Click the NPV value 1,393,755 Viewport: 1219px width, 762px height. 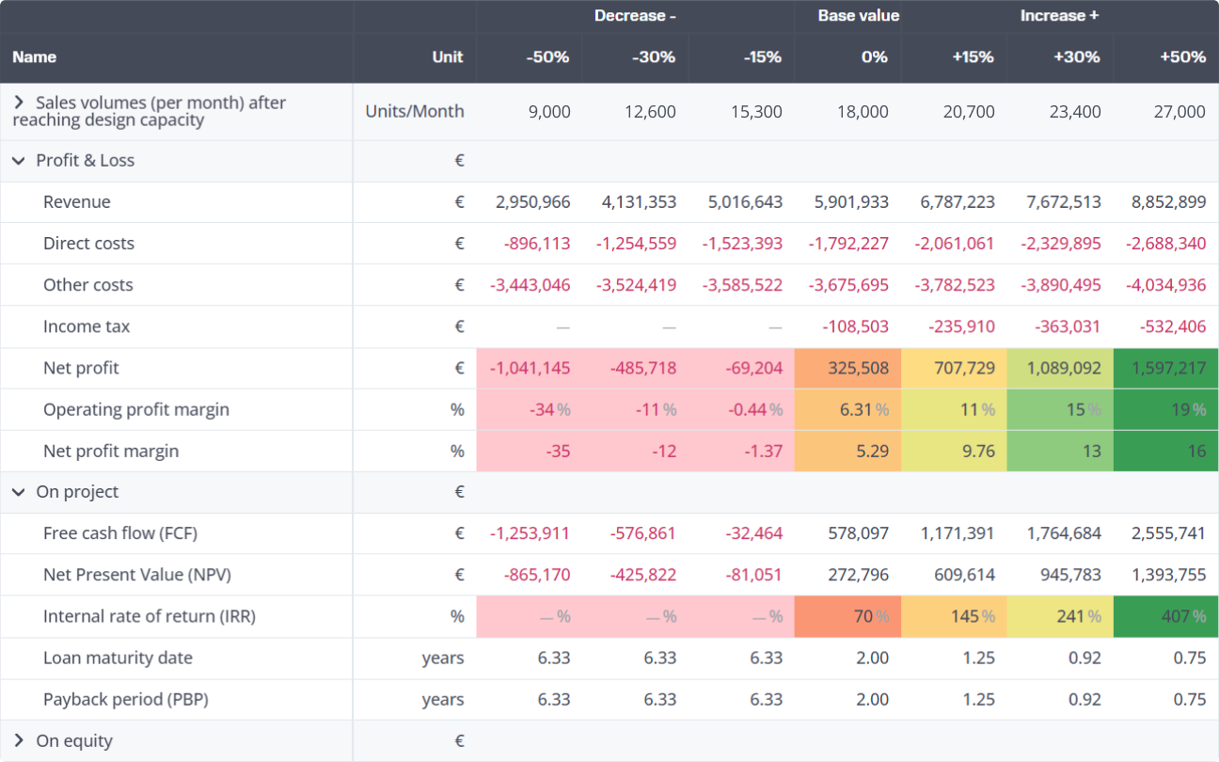tap(1168, 575)
